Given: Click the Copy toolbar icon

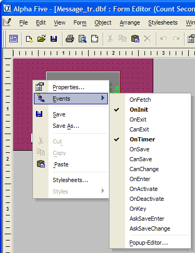Looking at the screenshot, I should point(123,39).
